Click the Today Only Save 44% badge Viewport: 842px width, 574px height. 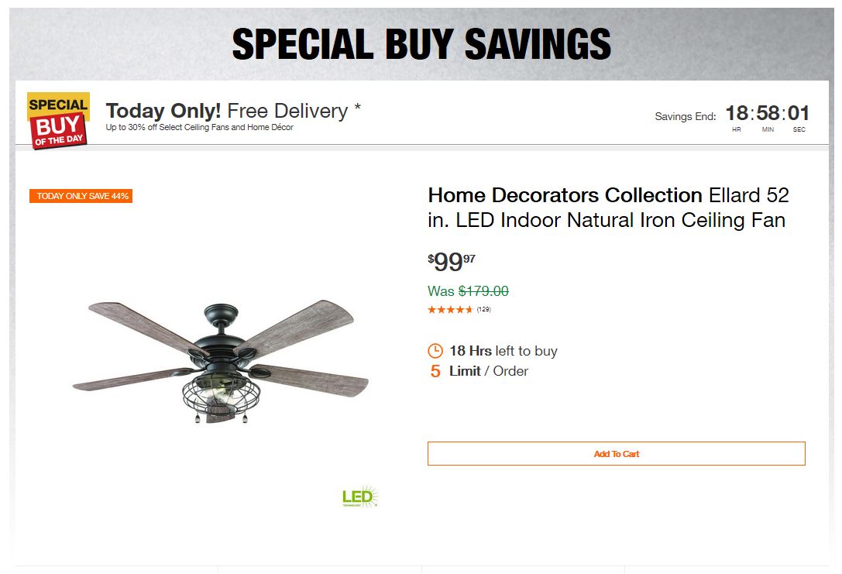pos(81,196)
